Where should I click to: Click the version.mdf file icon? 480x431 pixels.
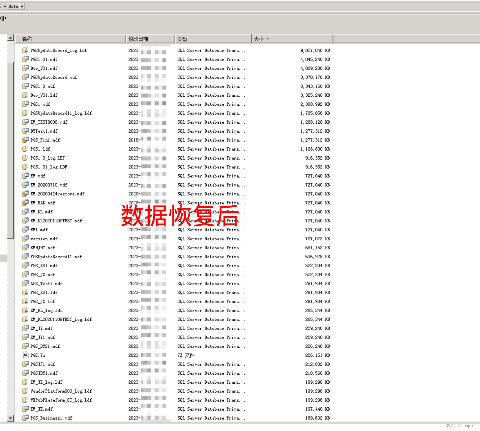[x=25, y=239]
